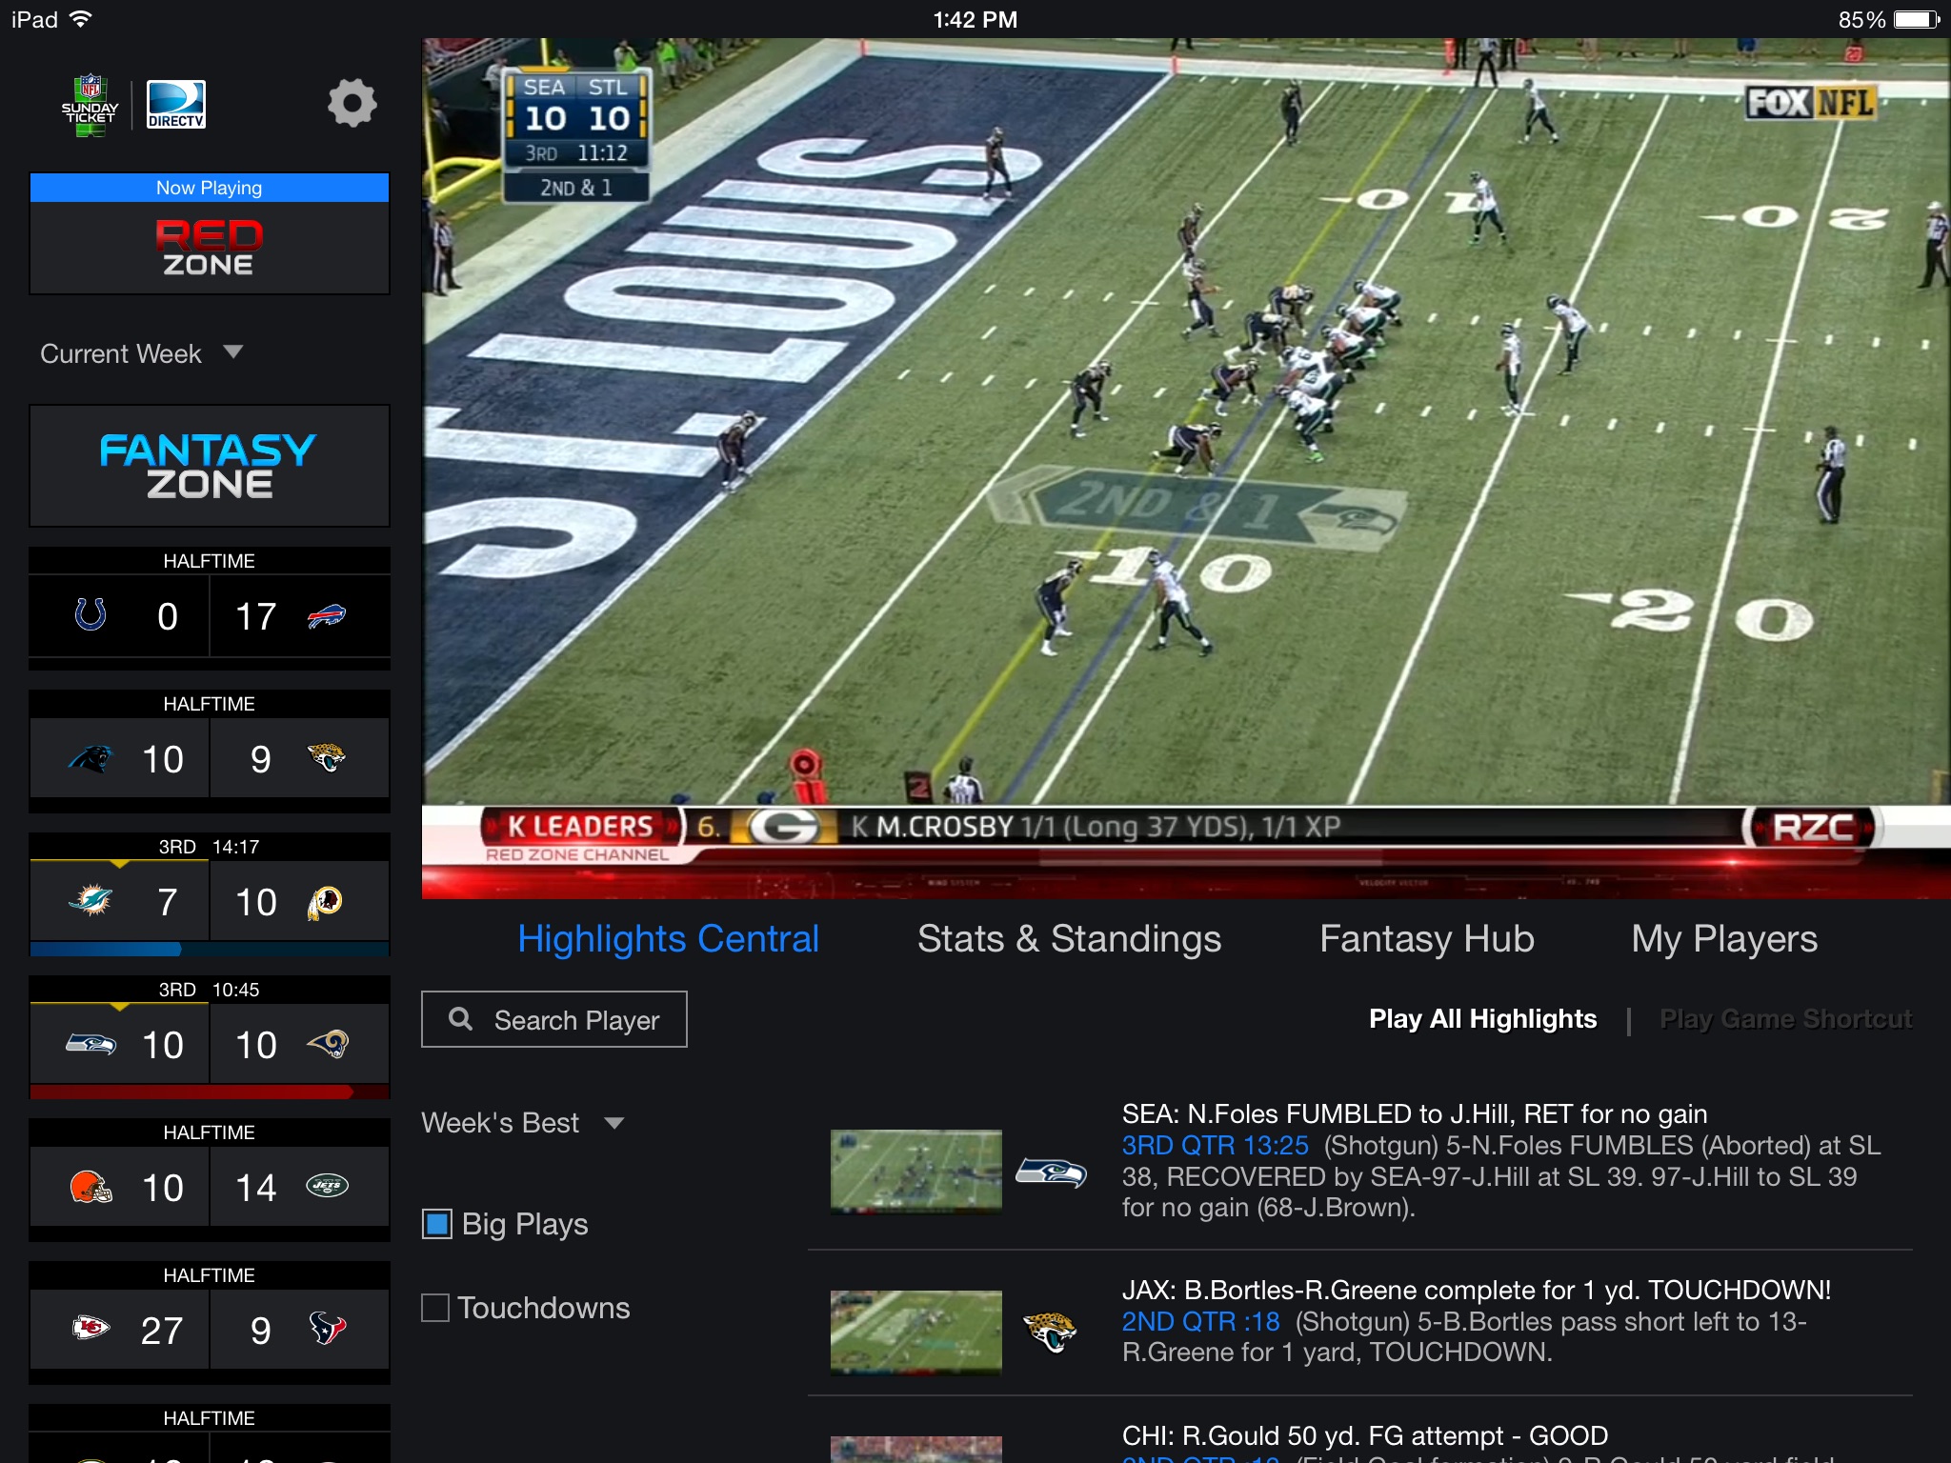The height and width of the screenshot is (1463, 1951).
Task: Select the Browns team logo
Action: 91,1187
